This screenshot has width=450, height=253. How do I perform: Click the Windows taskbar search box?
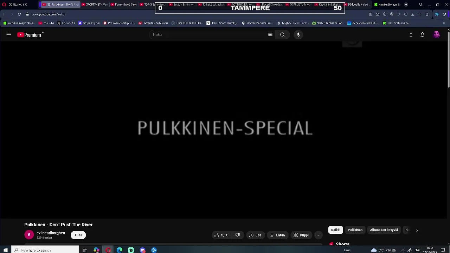point(45,250)
